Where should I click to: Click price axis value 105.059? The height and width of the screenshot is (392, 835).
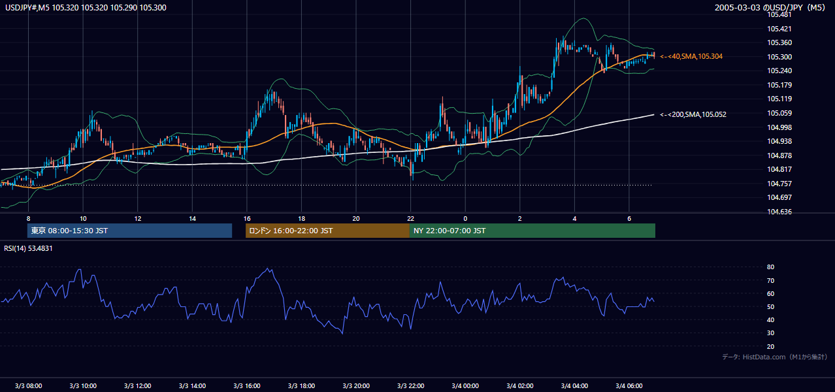pyautogui.click(x=779, y=113)
